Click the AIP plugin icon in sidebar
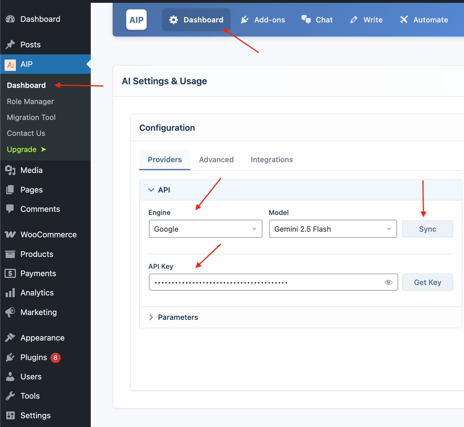 [10, 65]
